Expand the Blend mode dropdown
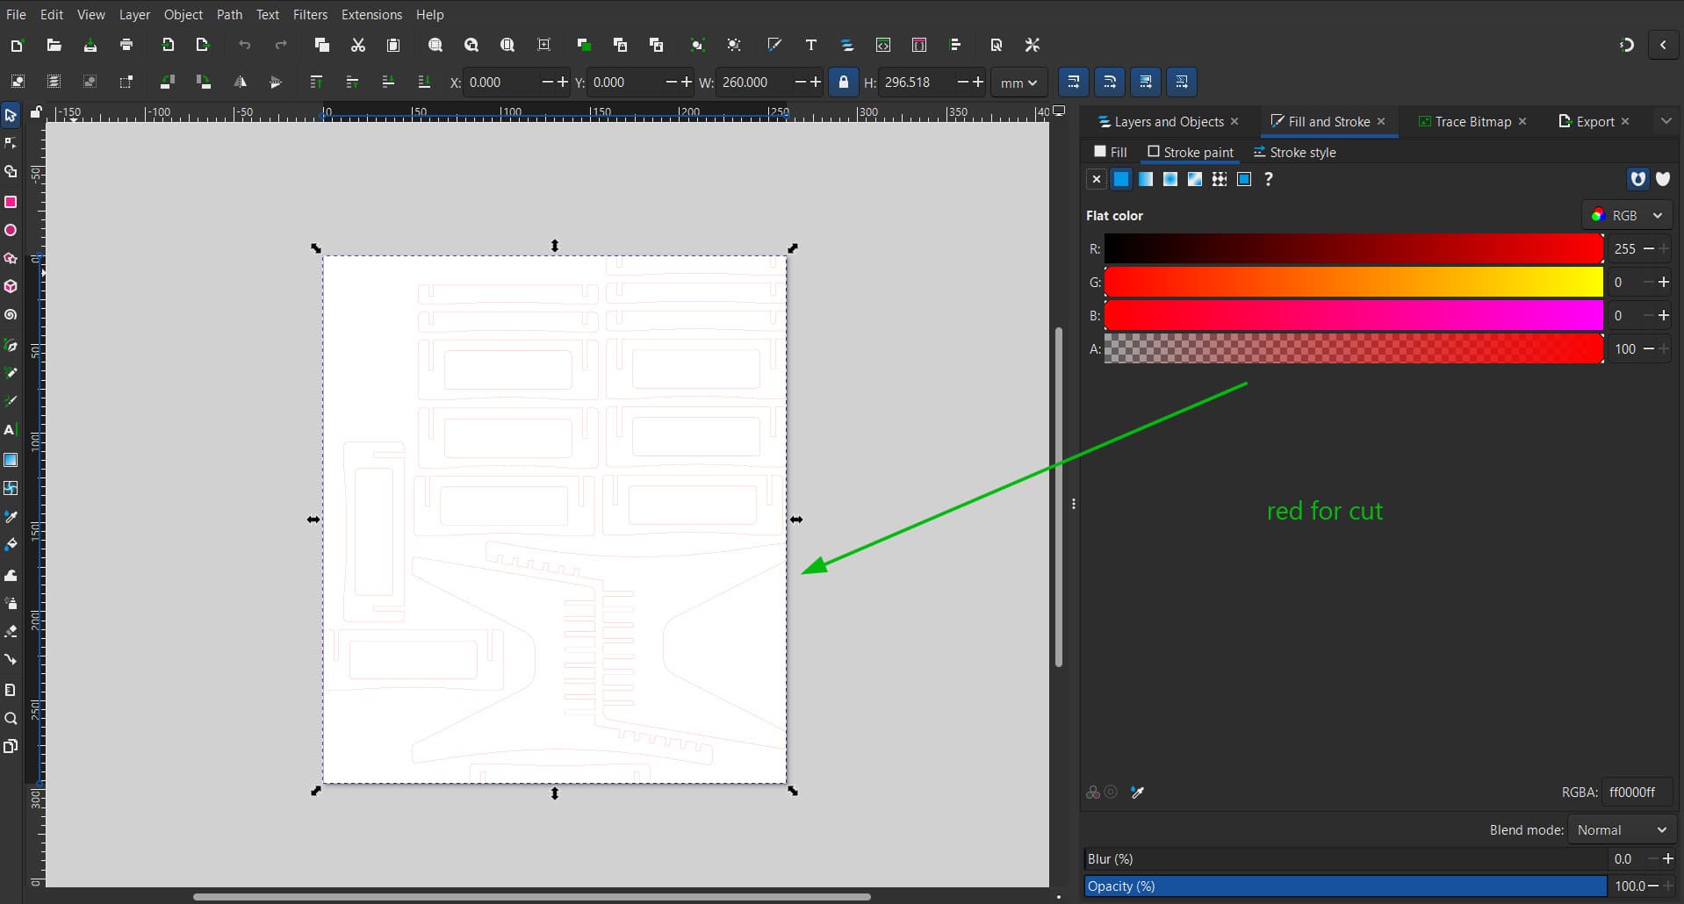The width and height of the screenshot is (1684, 904). click(x=1621, y=829)
